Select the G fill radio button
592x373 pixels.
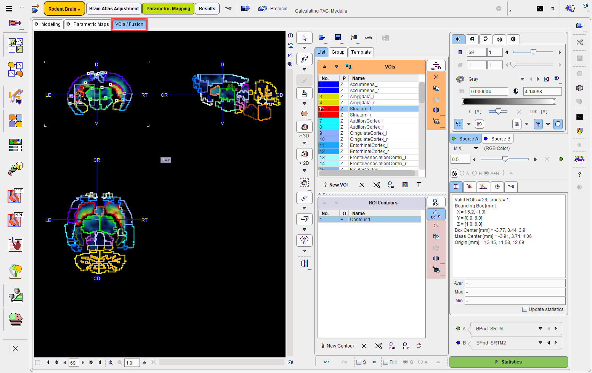(405, 362)
